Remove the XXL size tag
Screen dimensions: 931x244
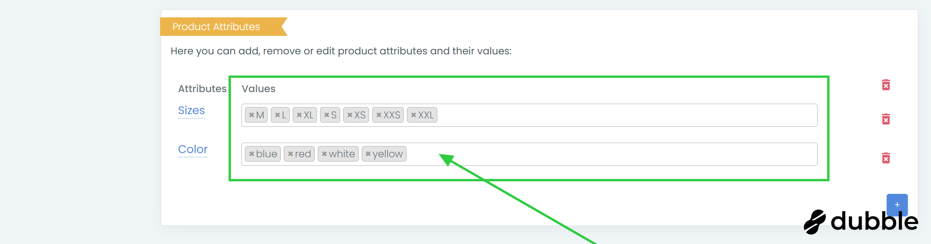pyautogui.click(x=413, y=115)
